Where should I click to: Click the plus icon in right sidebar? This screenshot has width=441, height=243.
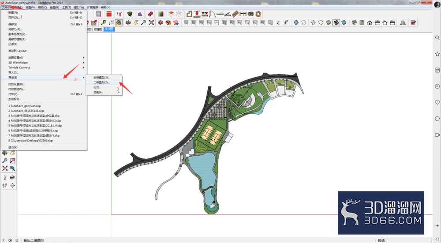[437, 225]
